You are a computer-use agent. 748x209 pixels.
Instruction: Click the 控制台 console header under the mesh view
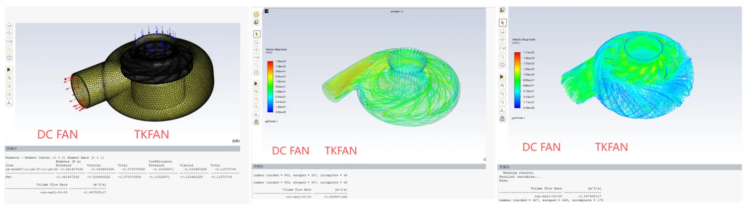(12, 148)
